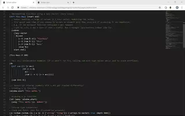Click the "; Implementing fizz-buzz" comment line

[42, 14]
